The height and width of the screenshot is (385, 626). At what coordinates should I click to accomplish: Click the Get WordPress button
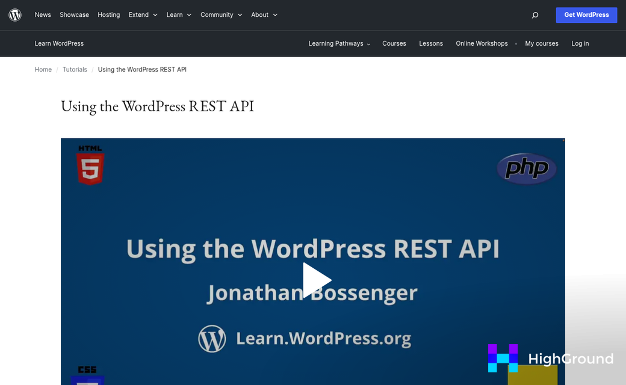click(586, 14)
